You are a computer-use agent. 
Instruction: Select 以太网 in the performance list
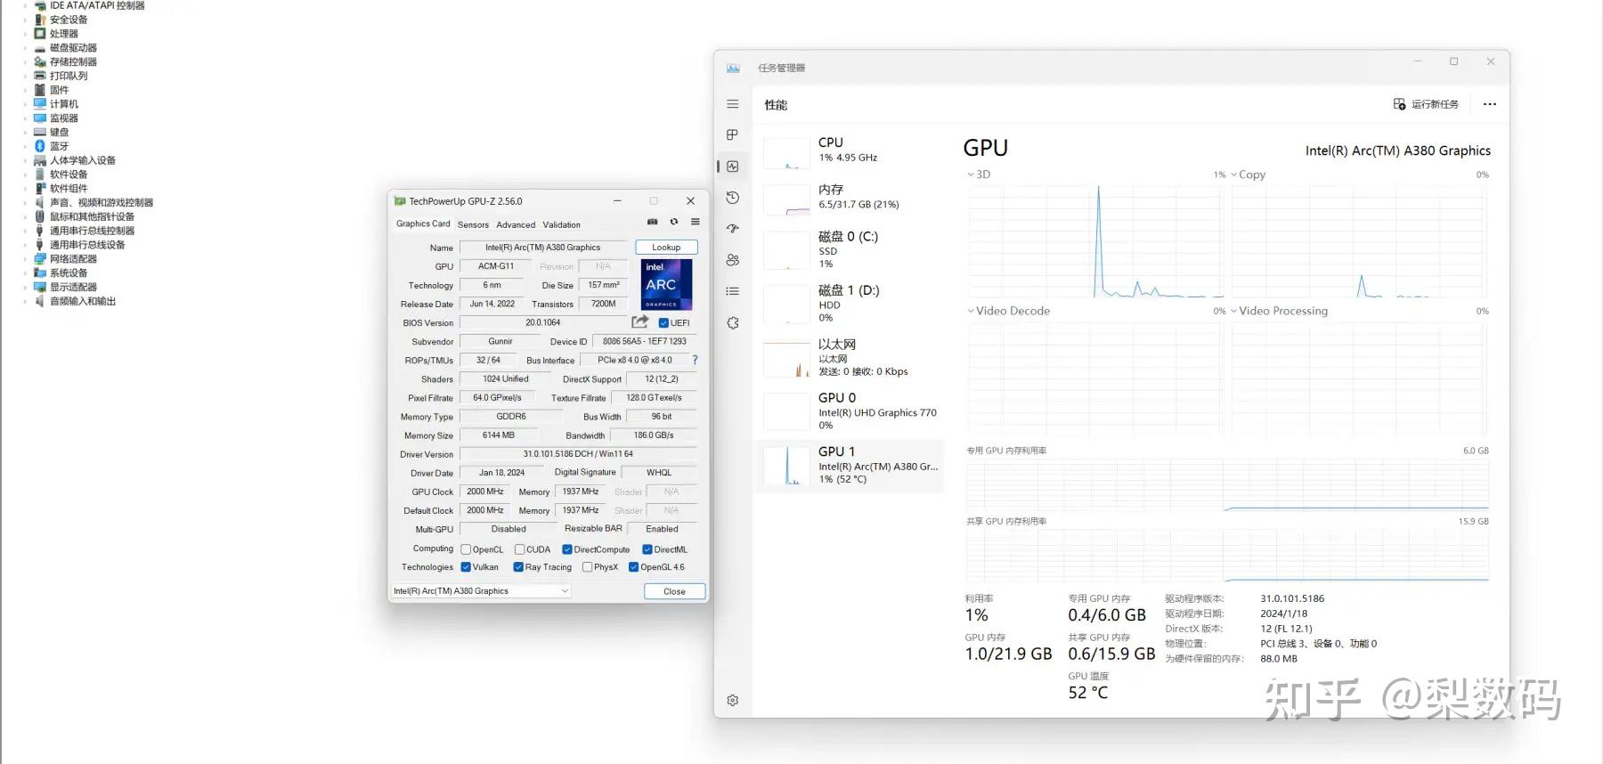[x=850, y=357]
